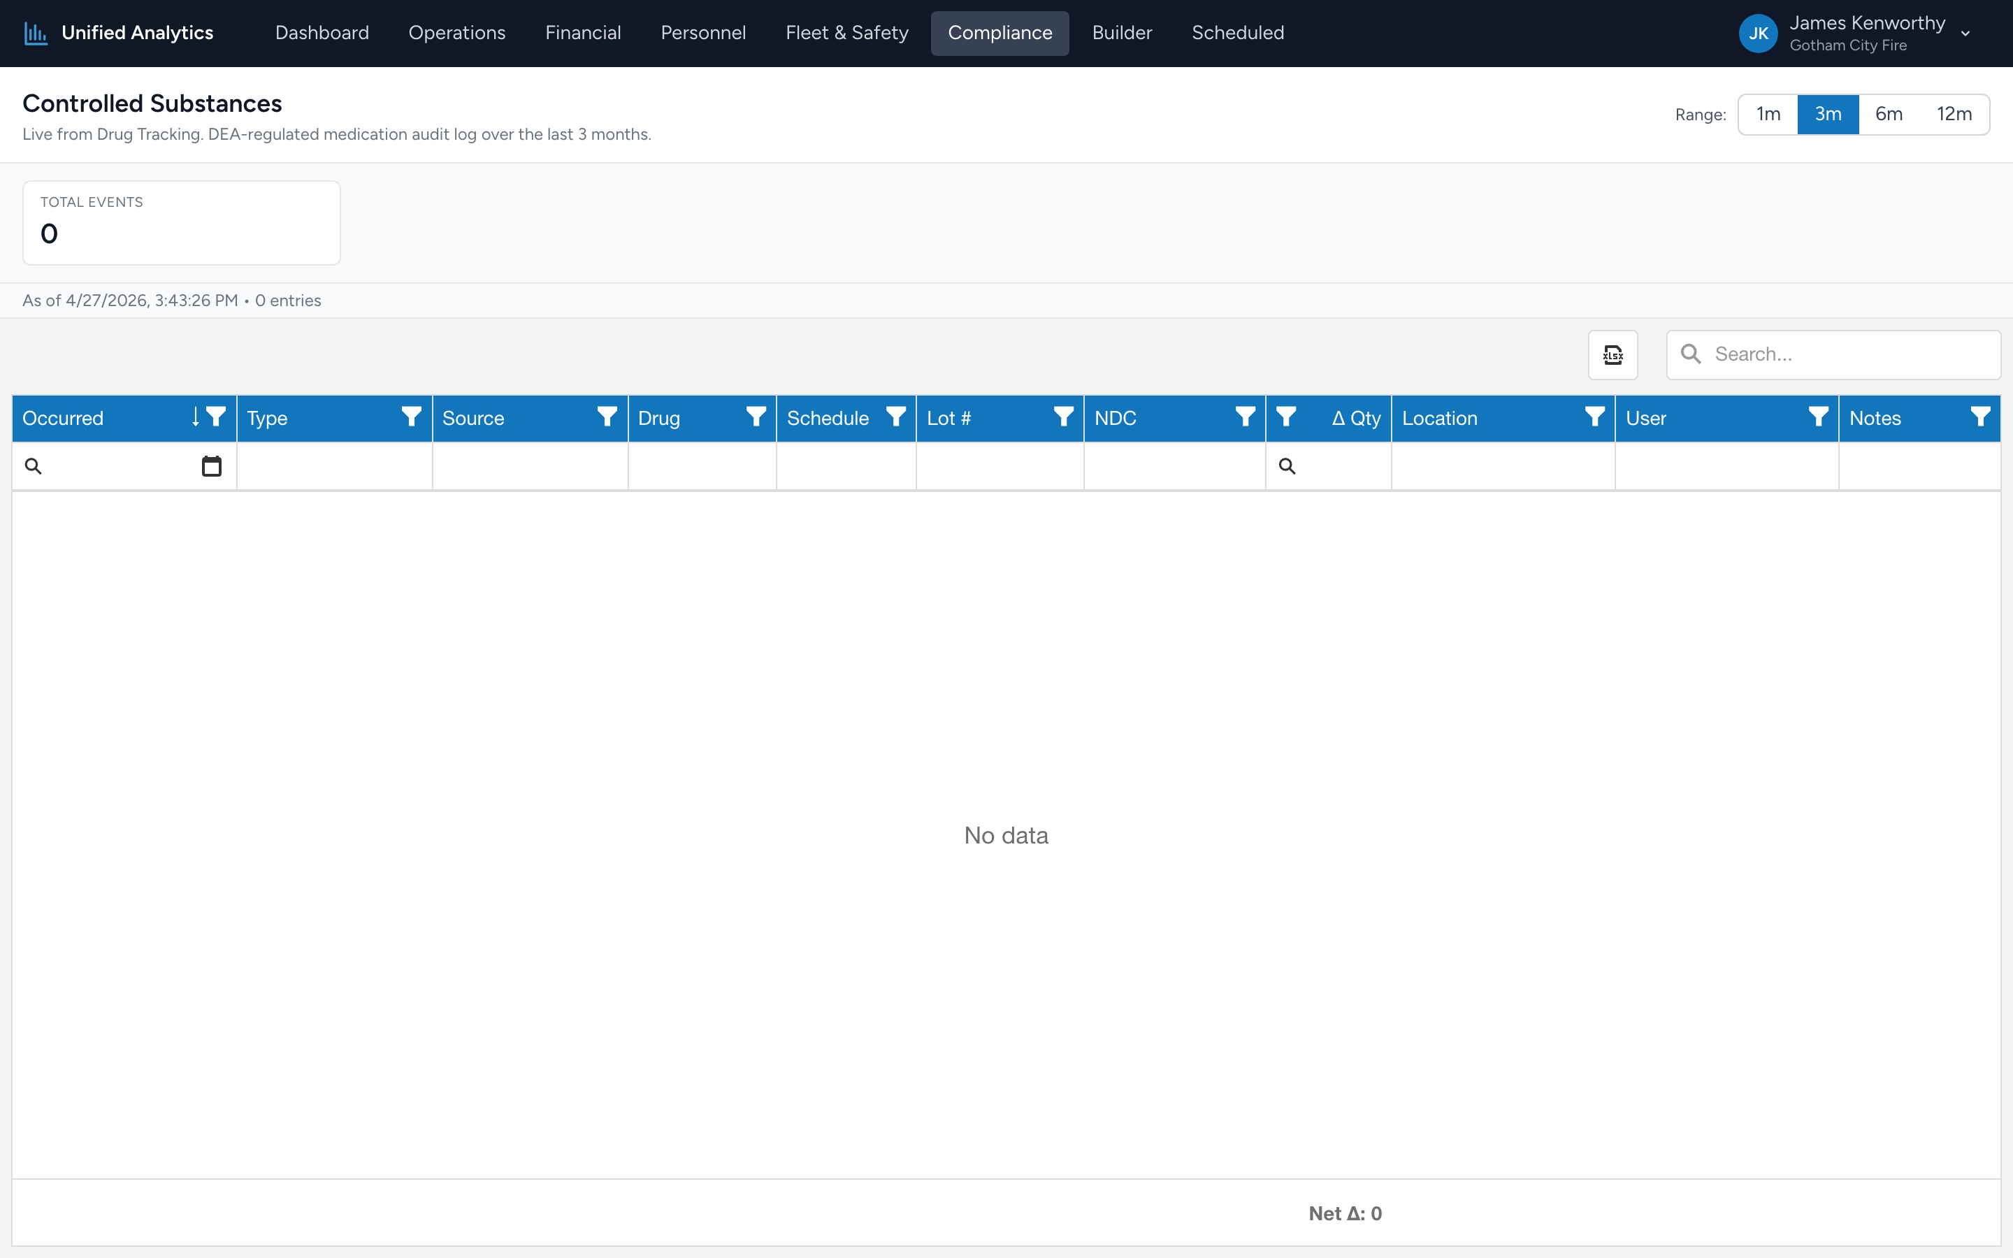Toggle sort arrow on Occurred column

coord(196,417)
